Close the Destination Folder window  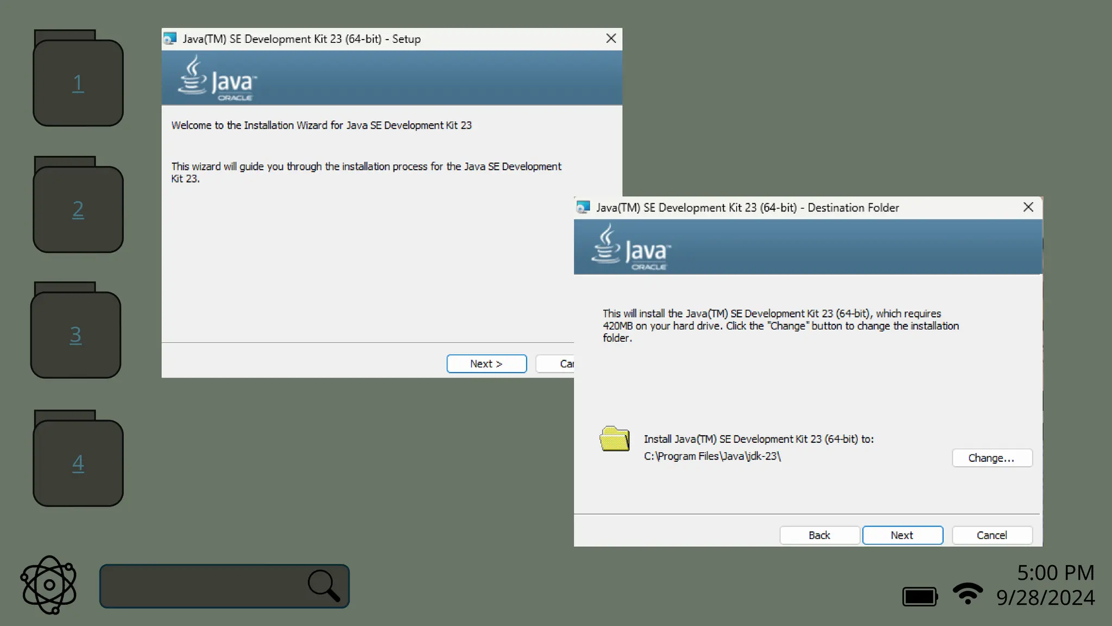[1028, 207]
